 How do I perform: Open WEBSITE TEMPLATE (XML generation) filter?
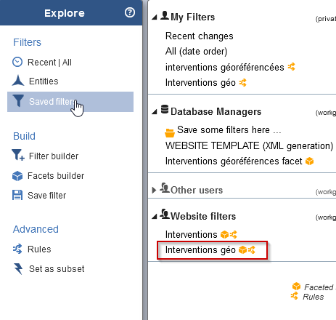coord(250,146)
